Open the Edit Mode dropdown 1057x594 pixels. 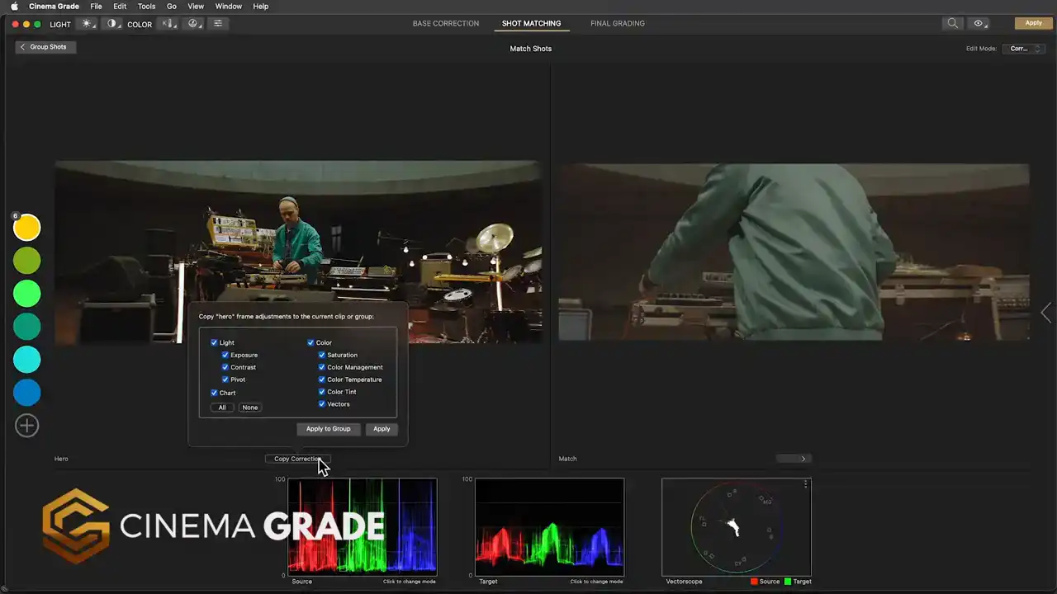pos(1023,49)
